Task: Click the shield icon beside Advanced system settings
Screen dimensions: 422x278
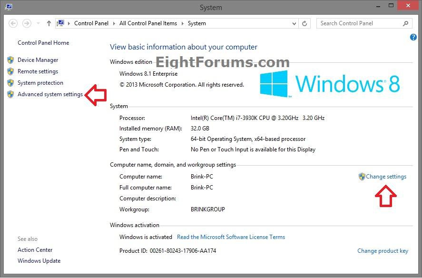Action: tap(10, 94)
